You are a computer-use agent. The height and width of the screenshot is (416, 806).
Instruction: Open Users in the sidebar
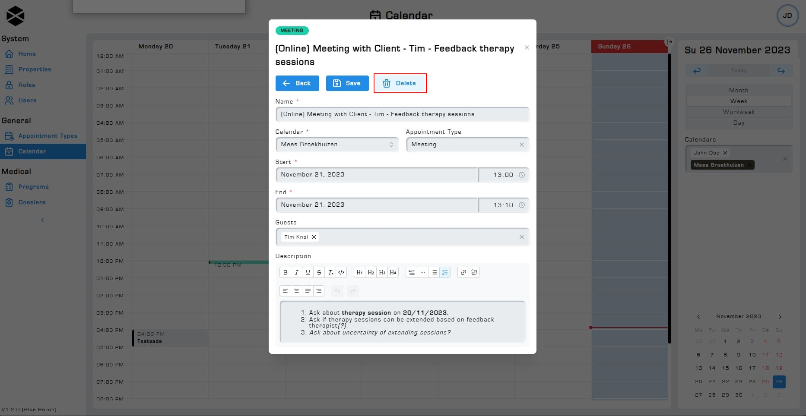click(x=27, y=101)
